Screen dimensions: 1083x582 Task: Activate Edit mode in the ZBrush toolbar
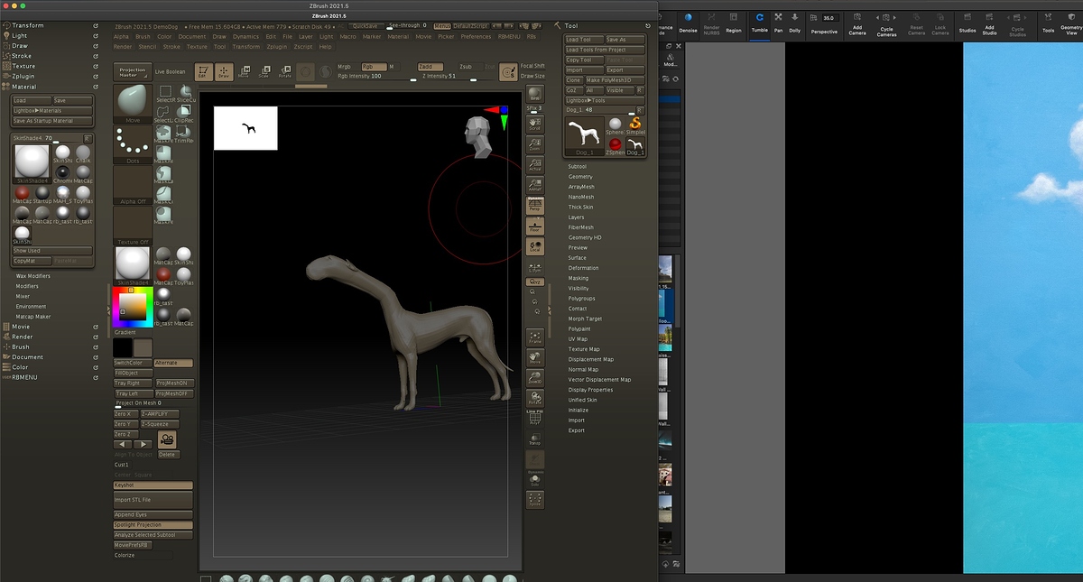point(204,72)
